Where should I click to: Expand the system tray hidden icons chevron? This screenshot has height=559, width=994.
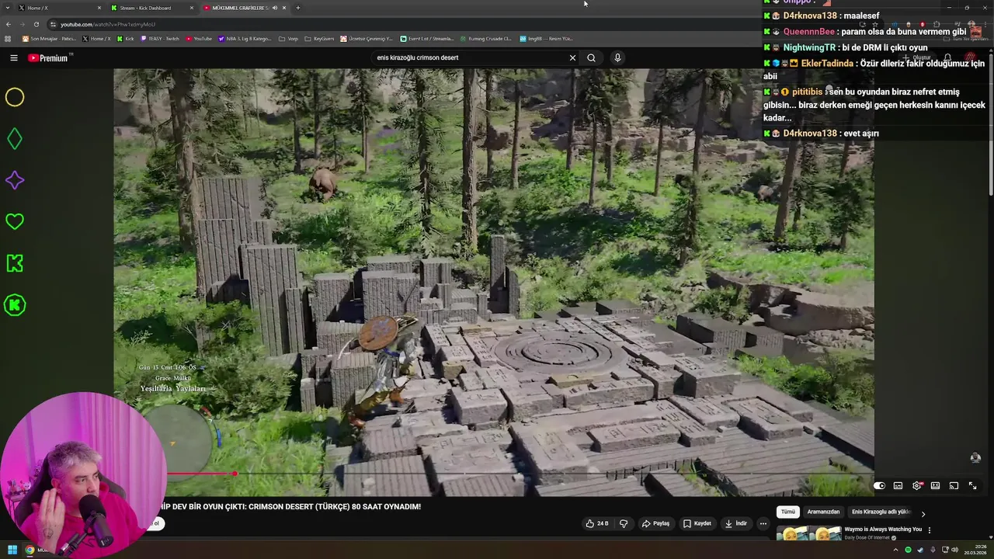coord(895,550)
